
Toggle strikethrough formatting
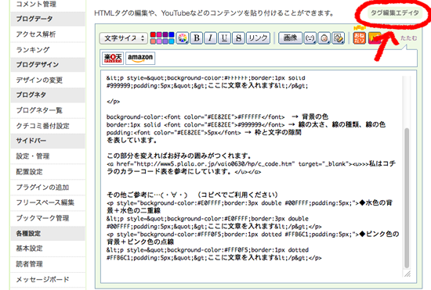point(238,38)
